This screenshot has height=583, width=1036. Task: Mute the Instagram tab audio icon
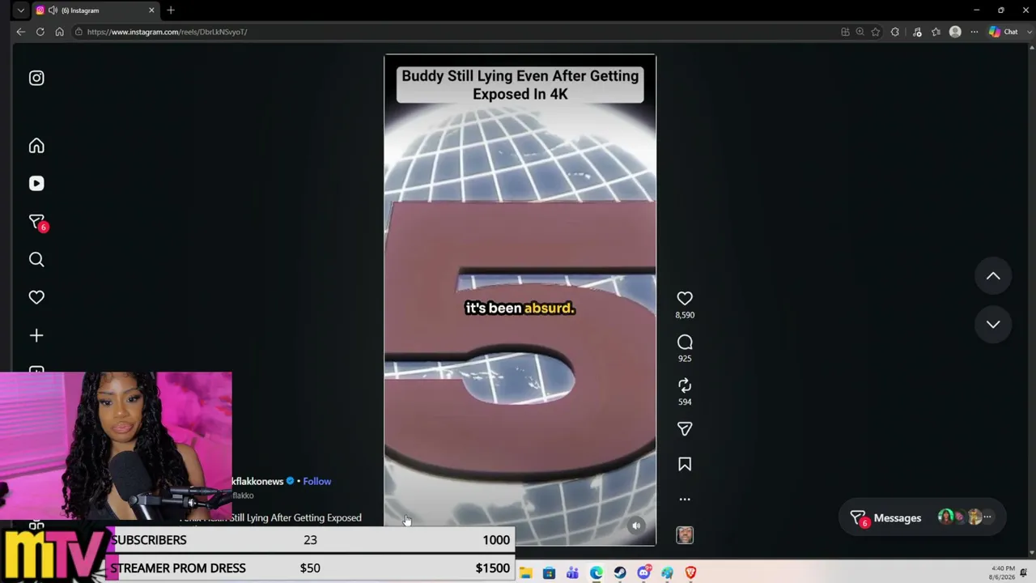[53, 11]
